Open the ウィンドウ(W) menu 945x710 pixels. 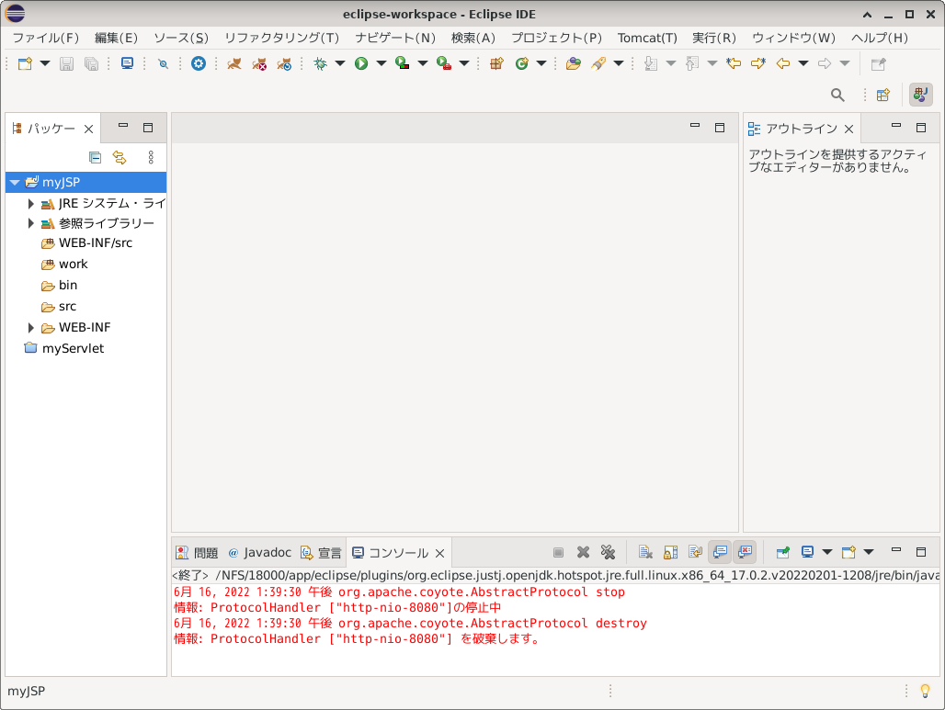(793, 38)
